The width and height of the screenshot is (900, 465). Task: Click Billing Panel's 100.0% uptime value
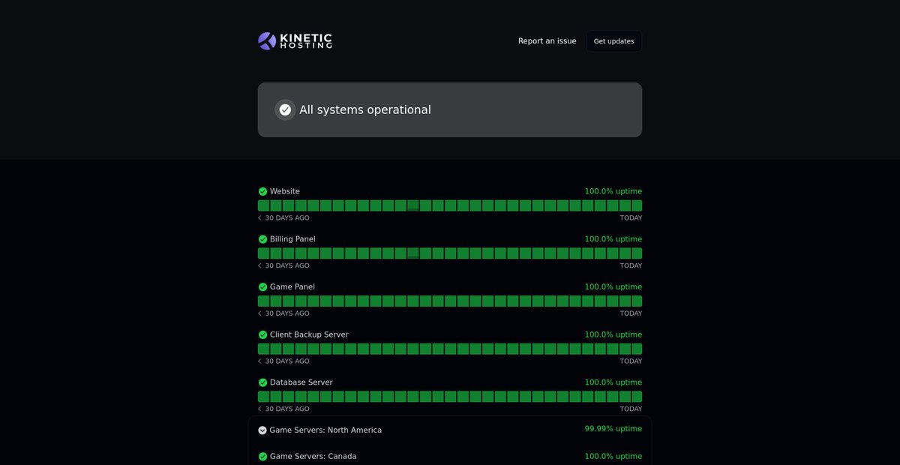click(x=613, y=239)
